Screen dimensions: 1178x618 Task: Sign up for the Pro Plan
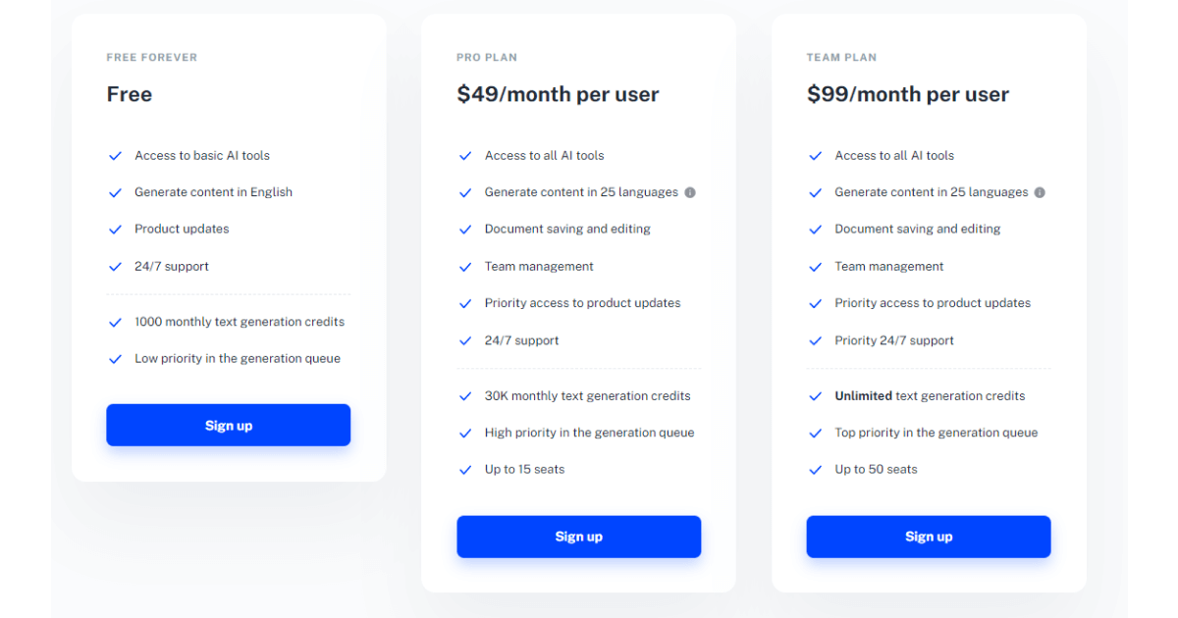coord(578,537)
